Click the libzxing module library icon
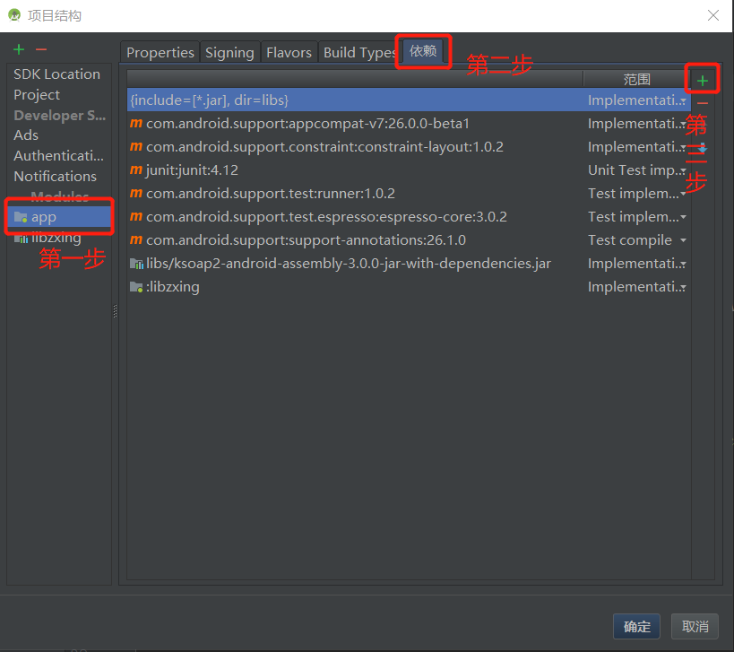The width and height of the screenshot is (734, 652). pyautogui.click(x=21, y=238)
